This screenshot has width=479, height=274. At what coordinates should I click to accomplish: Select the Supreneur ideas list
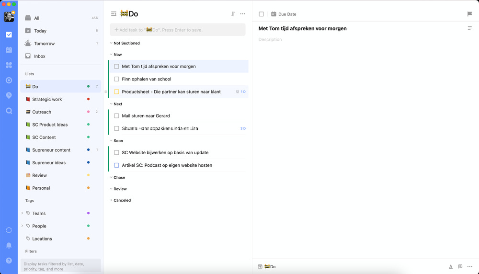[60, 162]
